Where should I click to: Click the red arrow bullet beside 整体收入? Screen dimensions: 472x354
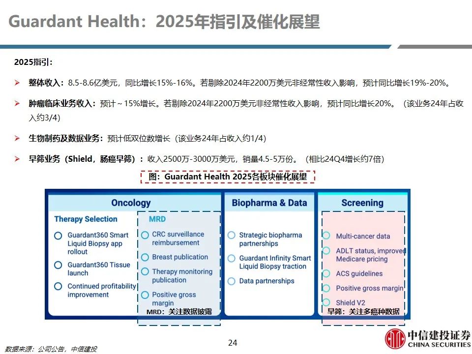click(x=17, y=83)
